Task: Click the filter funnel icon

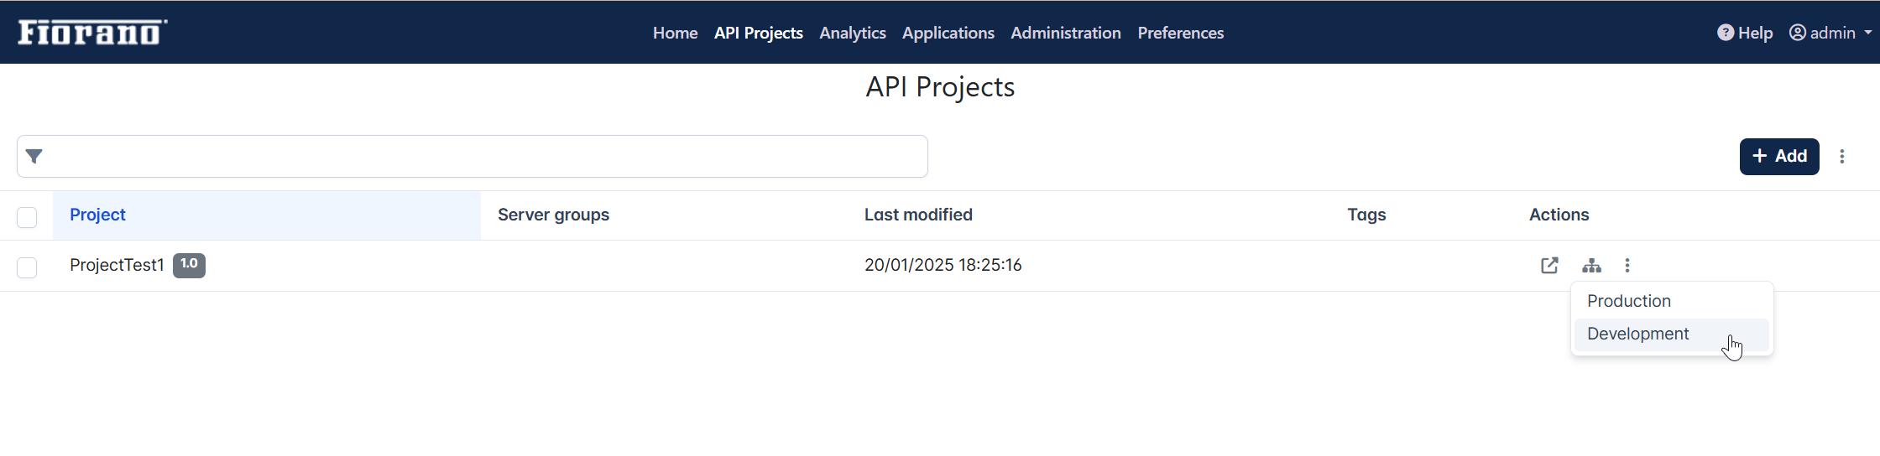Action: (x=34, y=156)
